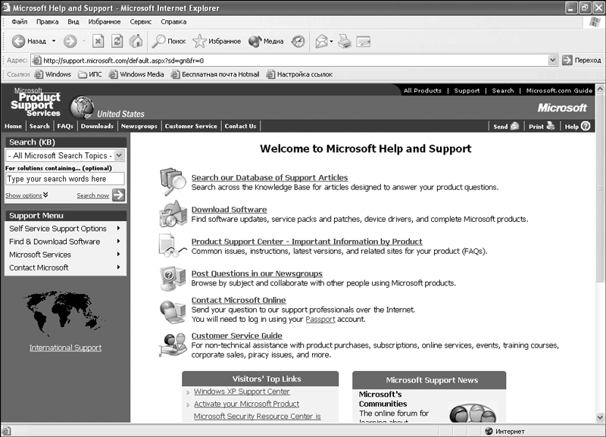The image size is (606, 437).
Task: Open Windows XP Support Center link
Action: pyautogui.click(x=242, y=392)
